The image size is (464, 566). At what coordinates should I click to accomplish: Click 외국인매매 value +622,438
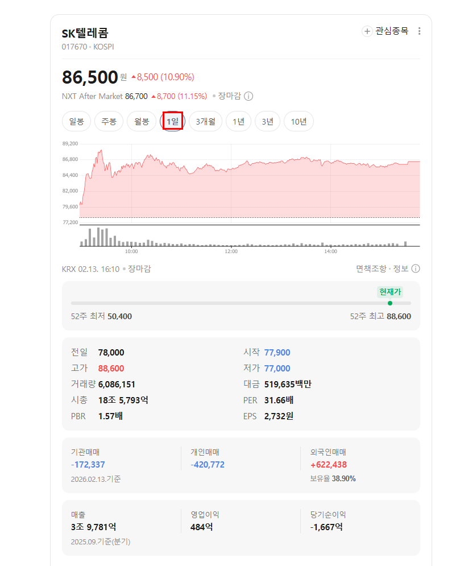(x=329, y=465)
